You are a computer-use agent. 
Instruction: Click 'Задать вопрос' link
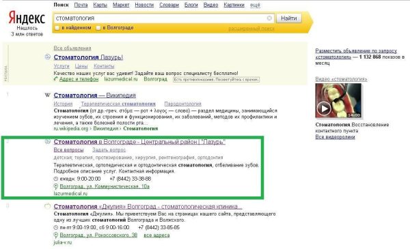[x=109, y=150]
